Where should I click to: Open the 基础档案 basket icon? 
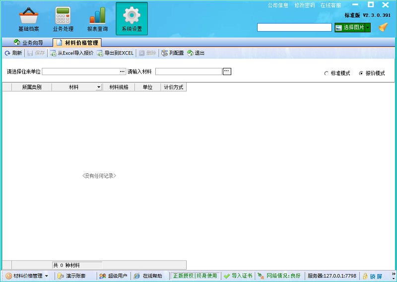(28, 15)
